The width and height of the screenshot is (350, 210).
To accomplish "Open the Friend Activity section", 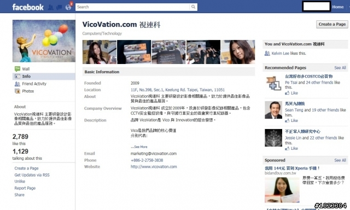I will [34, 84].
